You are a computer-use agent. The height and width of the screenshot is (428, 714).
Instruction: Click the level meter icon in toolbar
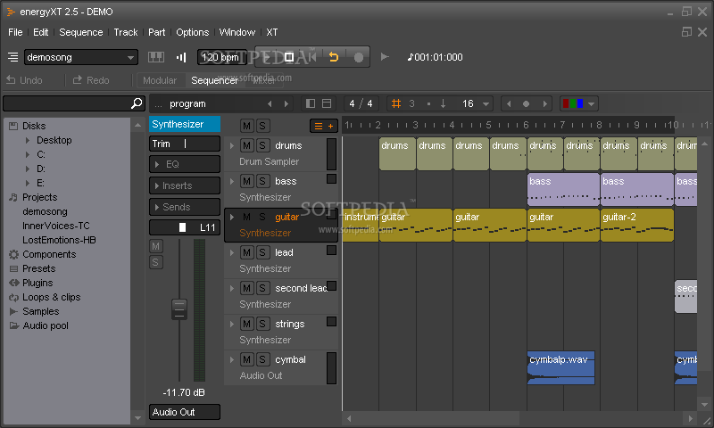click(181, 57)
